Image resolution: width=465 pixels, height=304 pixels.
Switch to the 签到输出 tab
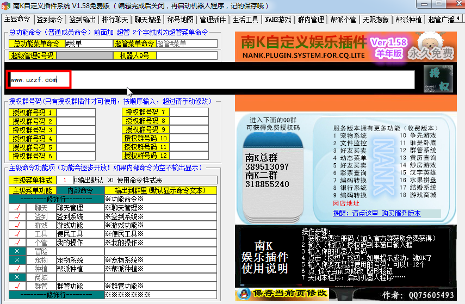83,20
